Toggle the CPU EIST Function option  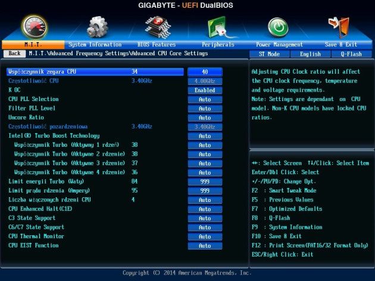(205, 246)
